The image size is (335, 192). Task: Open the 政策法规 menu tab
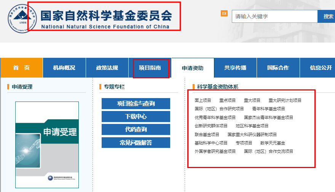pyautogui.click(x=107, y=68)
